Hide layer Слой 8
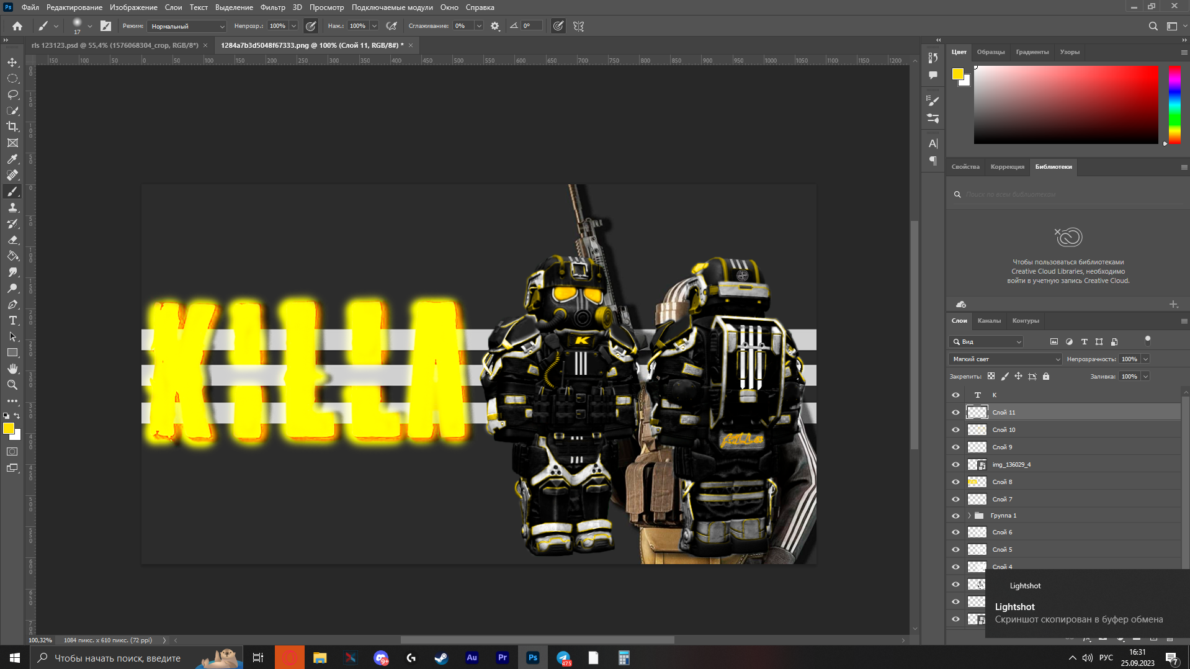 [955, 482]
